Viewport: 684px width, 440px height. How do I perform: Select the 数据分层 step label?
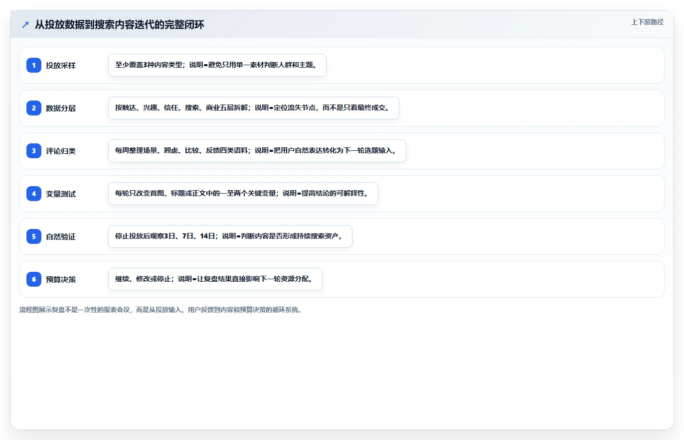[61, 108]
